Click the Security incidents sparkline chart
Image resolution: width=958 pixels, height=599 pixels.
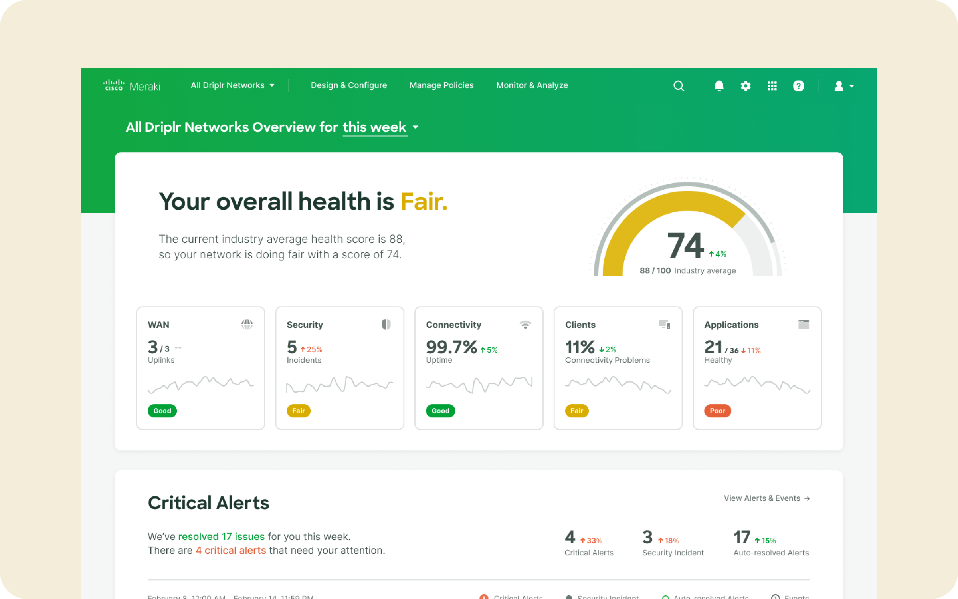(x=340, y=385)
